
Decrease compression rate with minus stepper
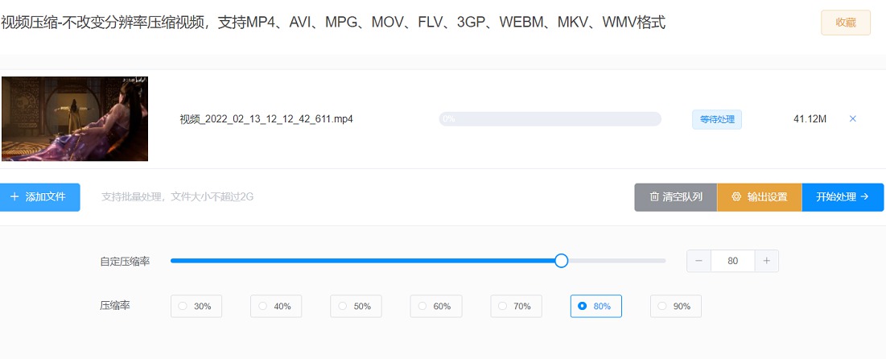(x=699, y=261)
